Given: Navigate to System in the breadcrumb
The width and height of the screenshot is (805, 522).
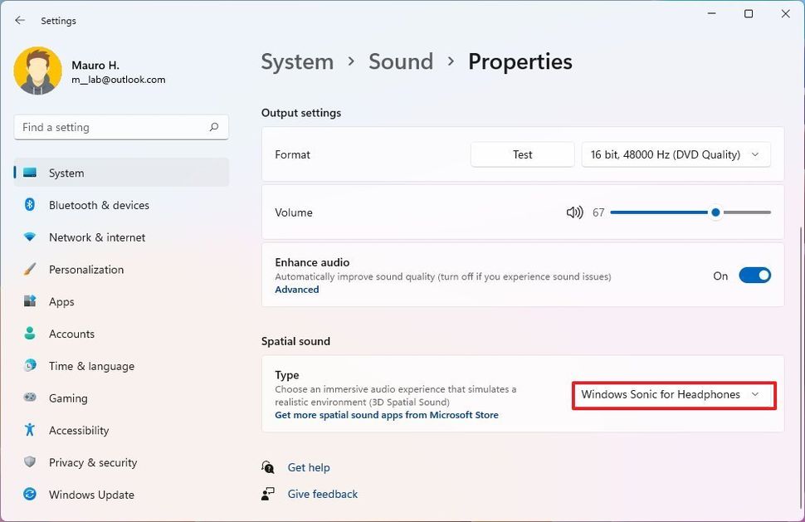Looking at the screenshot, I should click(x=297, y=61).
